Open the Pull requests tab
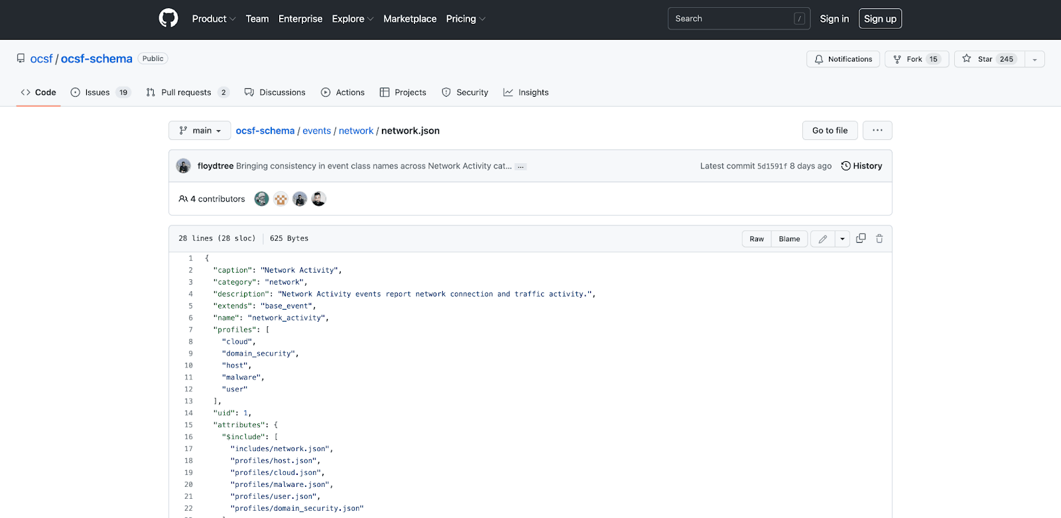This screenshot has width=1061, height=518. [x=187, y=92]
